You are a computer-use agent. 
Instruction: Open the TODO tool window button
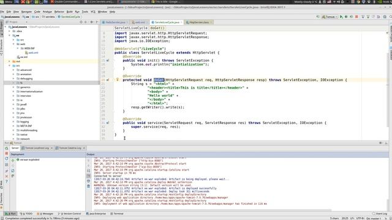(26, 214)
